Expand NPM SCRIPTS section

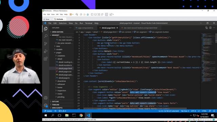point(62,108)
